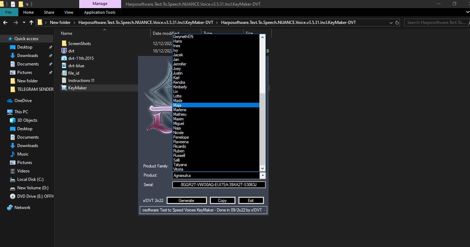Click the DVD Drive (E:) disc icon
This screenshot has height=247, width=470.
(13, 196)
